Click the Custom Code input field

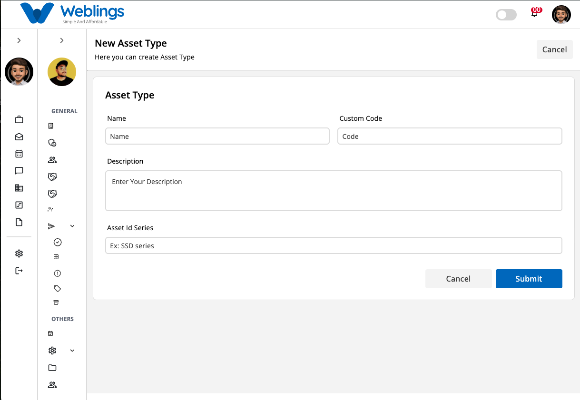pyautogui.click(x=450, y=136)
